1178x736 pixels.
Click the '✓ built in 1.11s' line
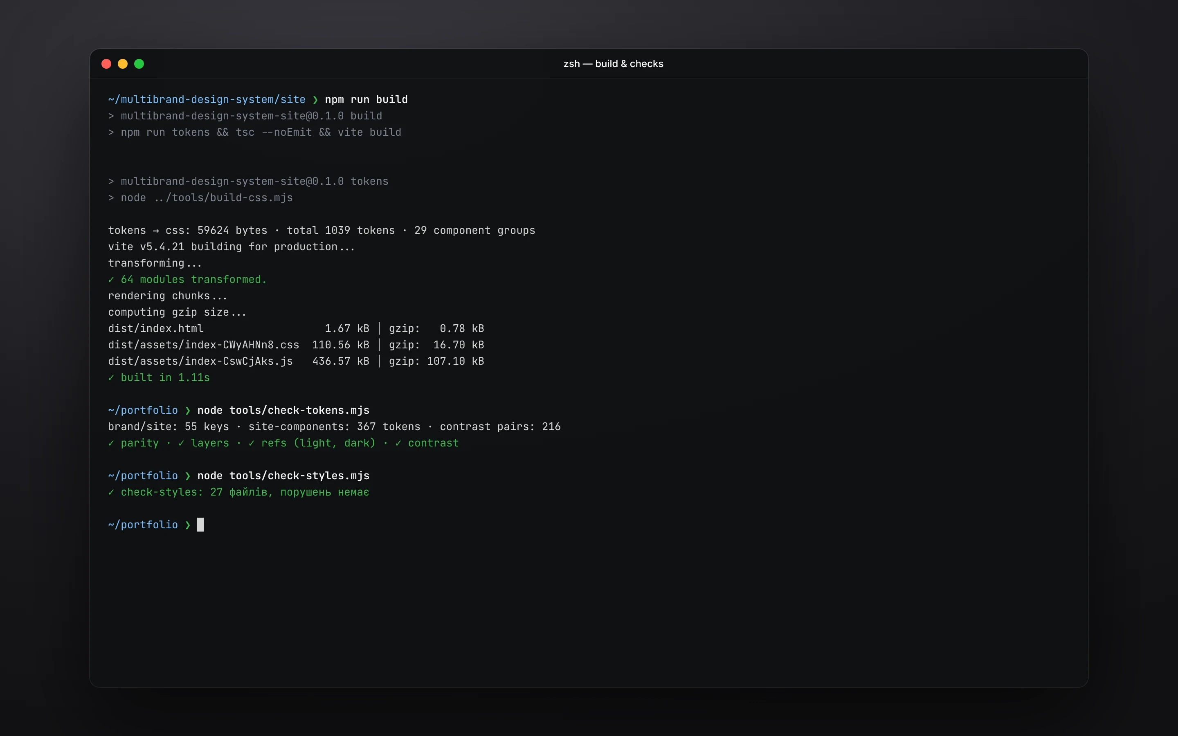pyautogui.click(x=159, y=378)
